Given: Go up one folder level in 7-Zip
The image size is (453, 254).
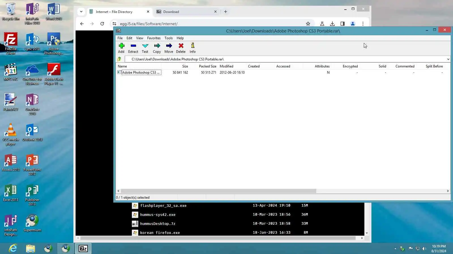Looking at the screenshot, I should click(119, 59).
